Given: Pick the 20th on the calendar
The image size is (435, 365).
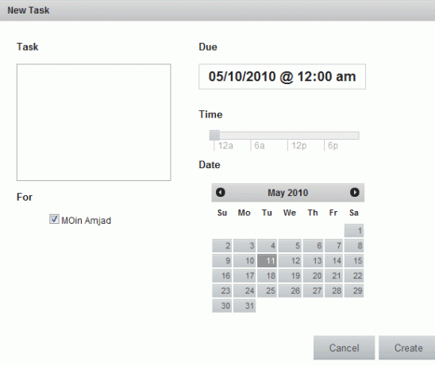Looking at the screenshot, I should 313,275.
